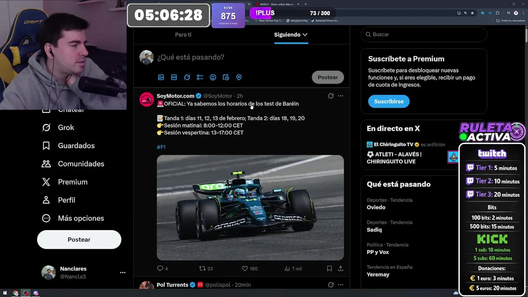Viewport: 528px width, 297px height.
Task: Click Grok icon on Pol Turrents post
Action: click(331, 285)
